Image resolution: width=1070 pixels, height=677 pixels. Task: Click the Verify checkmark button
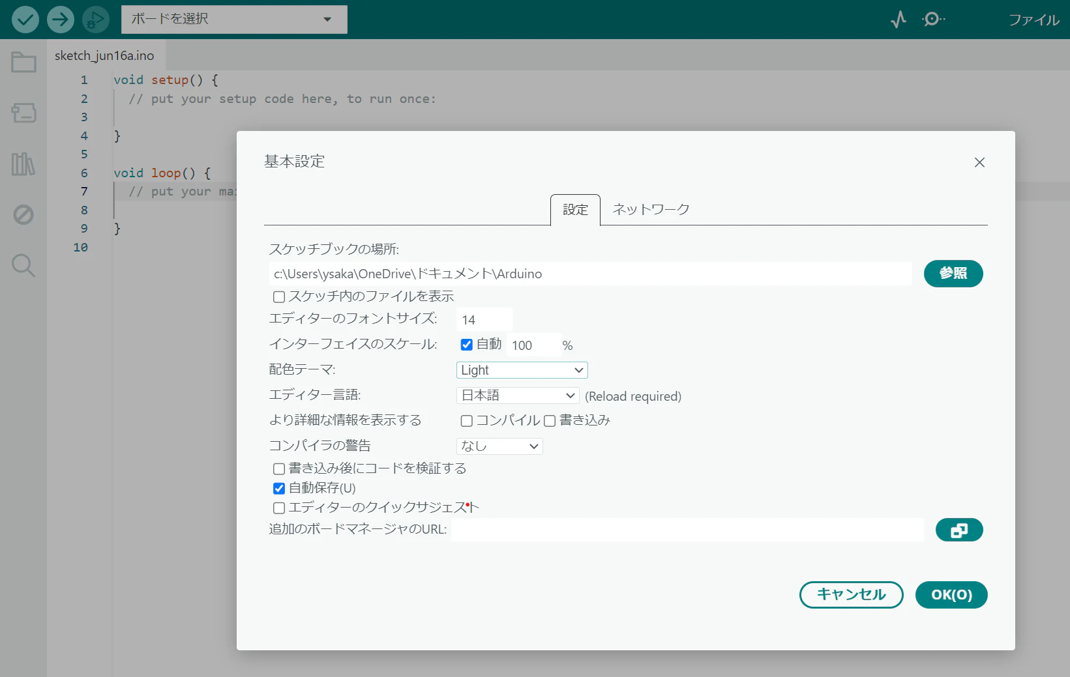[25, 20]
